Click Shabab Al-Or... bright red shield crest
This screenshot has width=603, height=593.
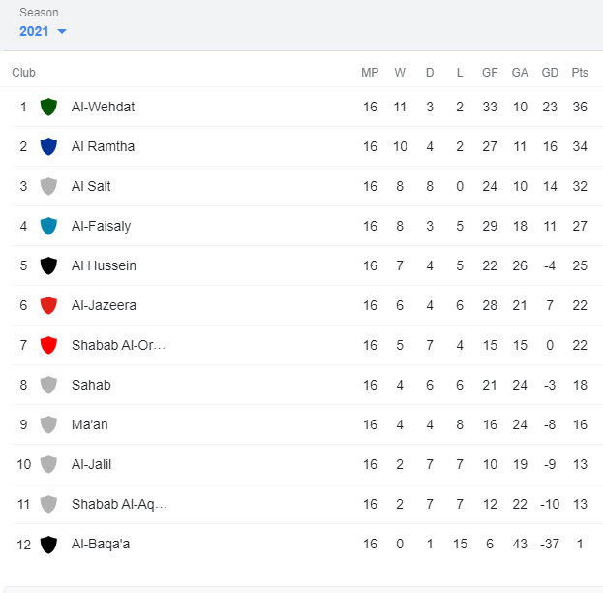click(x=48, y=345)
